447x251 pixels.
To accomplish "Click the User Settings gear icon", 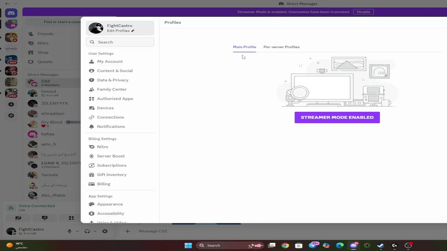I will (105, 231).
